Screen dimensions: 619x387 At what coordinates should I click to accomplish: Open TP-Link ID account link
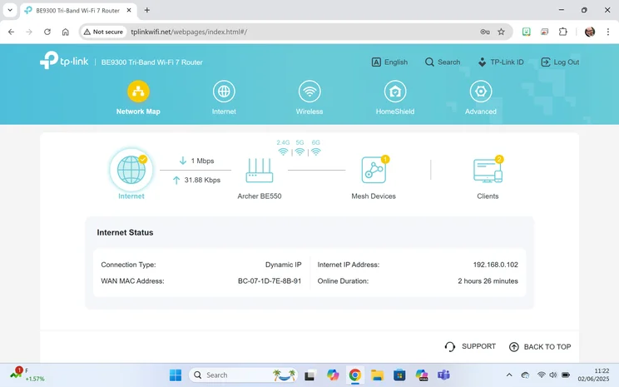500,62
